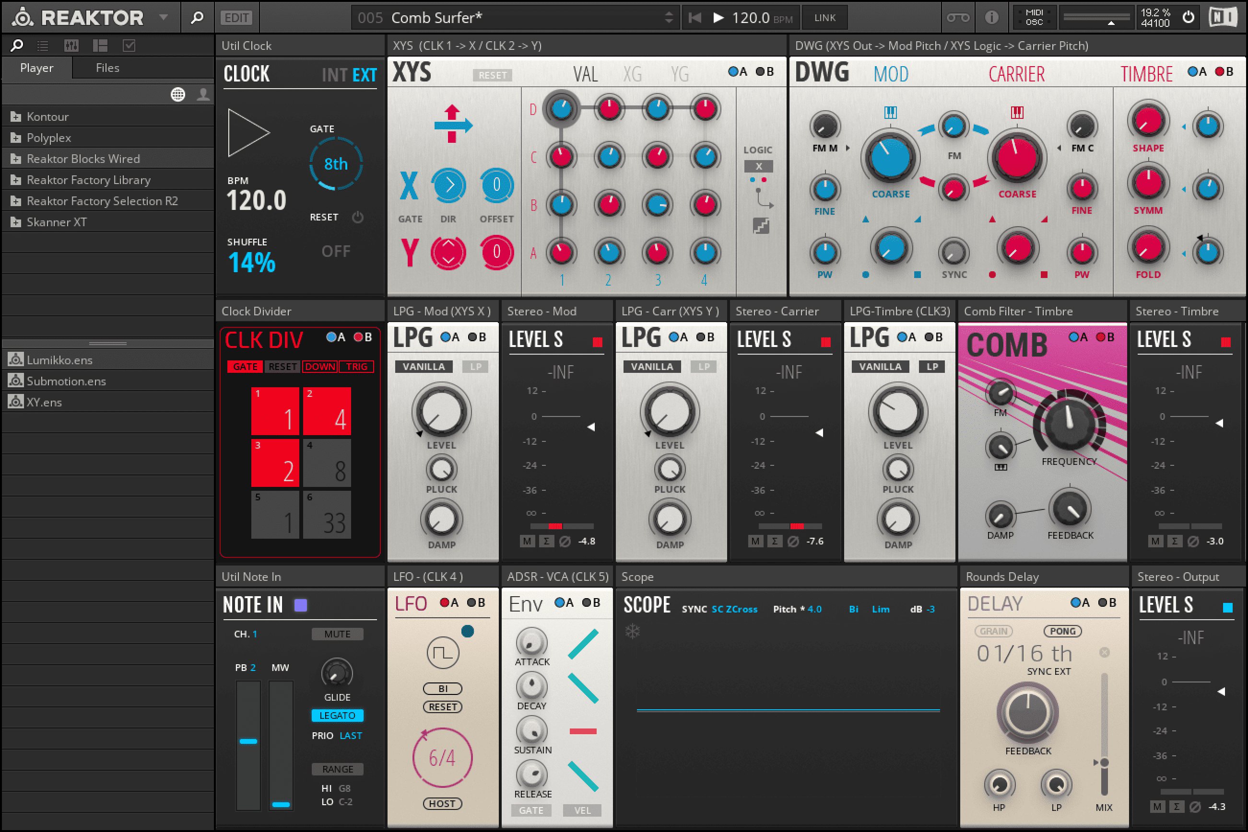Expand the Kontour library folder
The image size is (1248, 832).
pos(16,117)
